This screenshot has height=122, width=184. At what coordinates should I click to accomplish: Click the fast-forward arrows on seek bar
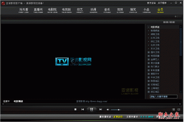coord(180,104)
